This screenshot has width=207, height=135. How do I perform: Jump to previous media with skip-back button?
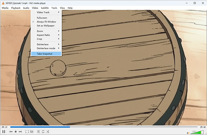pyautogui.click(x=11, y=132)
